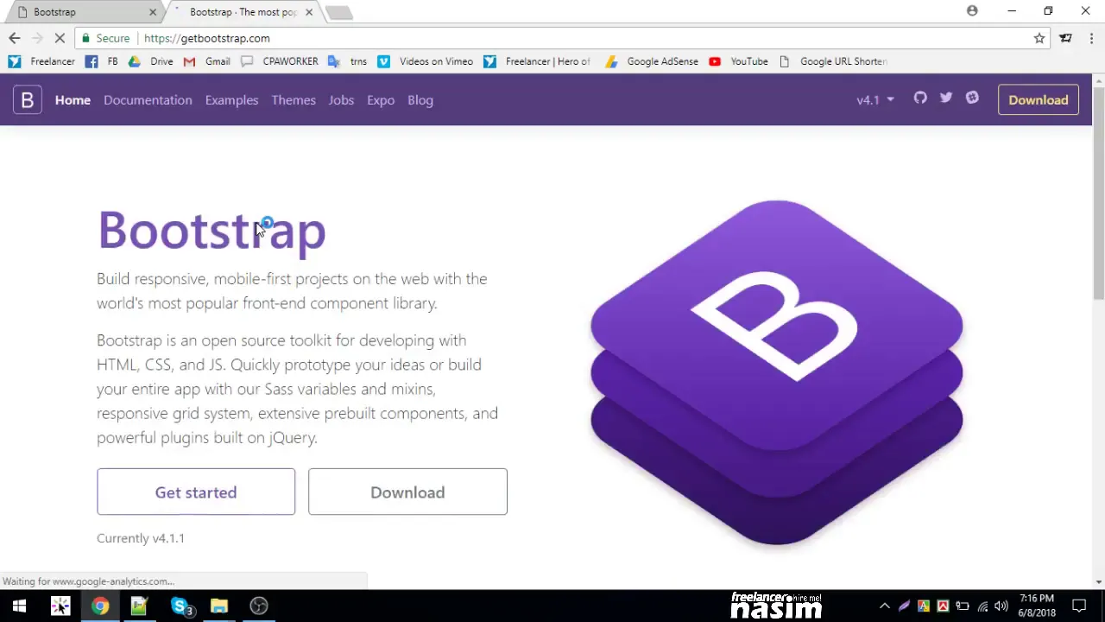Open the Google AdSense bookmark
1105x622 pixels.
(x=652, y=61)
